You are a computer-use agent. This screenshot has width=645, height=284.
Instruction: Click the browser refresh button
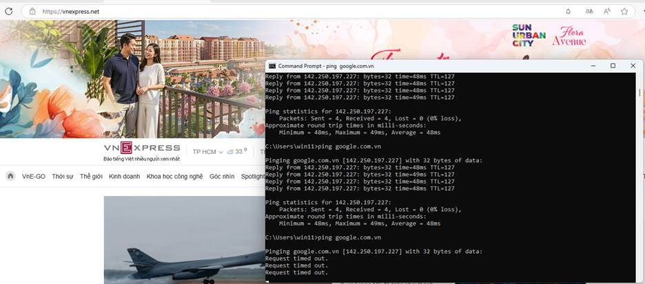(8, 11)
